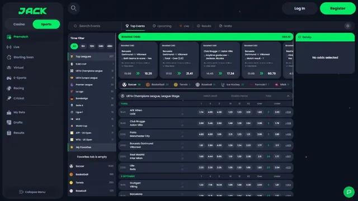358x201 pixels.
Task: Open the search magnifier icon at top
Action: [x=73, y=8]
